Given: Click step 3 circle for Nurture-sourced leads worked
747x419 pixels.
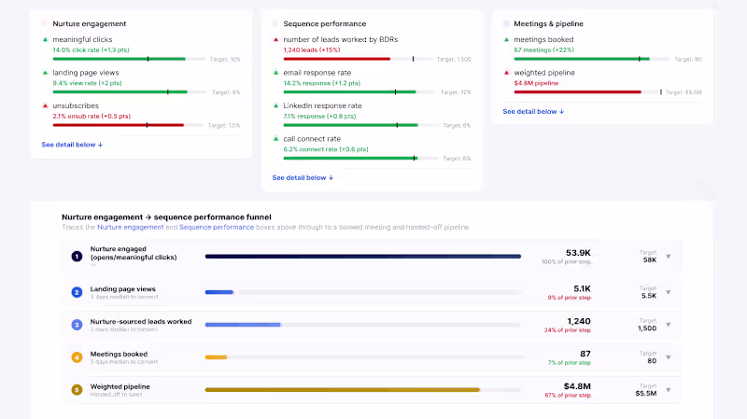Looking at the screenshot, I should pyautogui.click(x=77, y=325).
